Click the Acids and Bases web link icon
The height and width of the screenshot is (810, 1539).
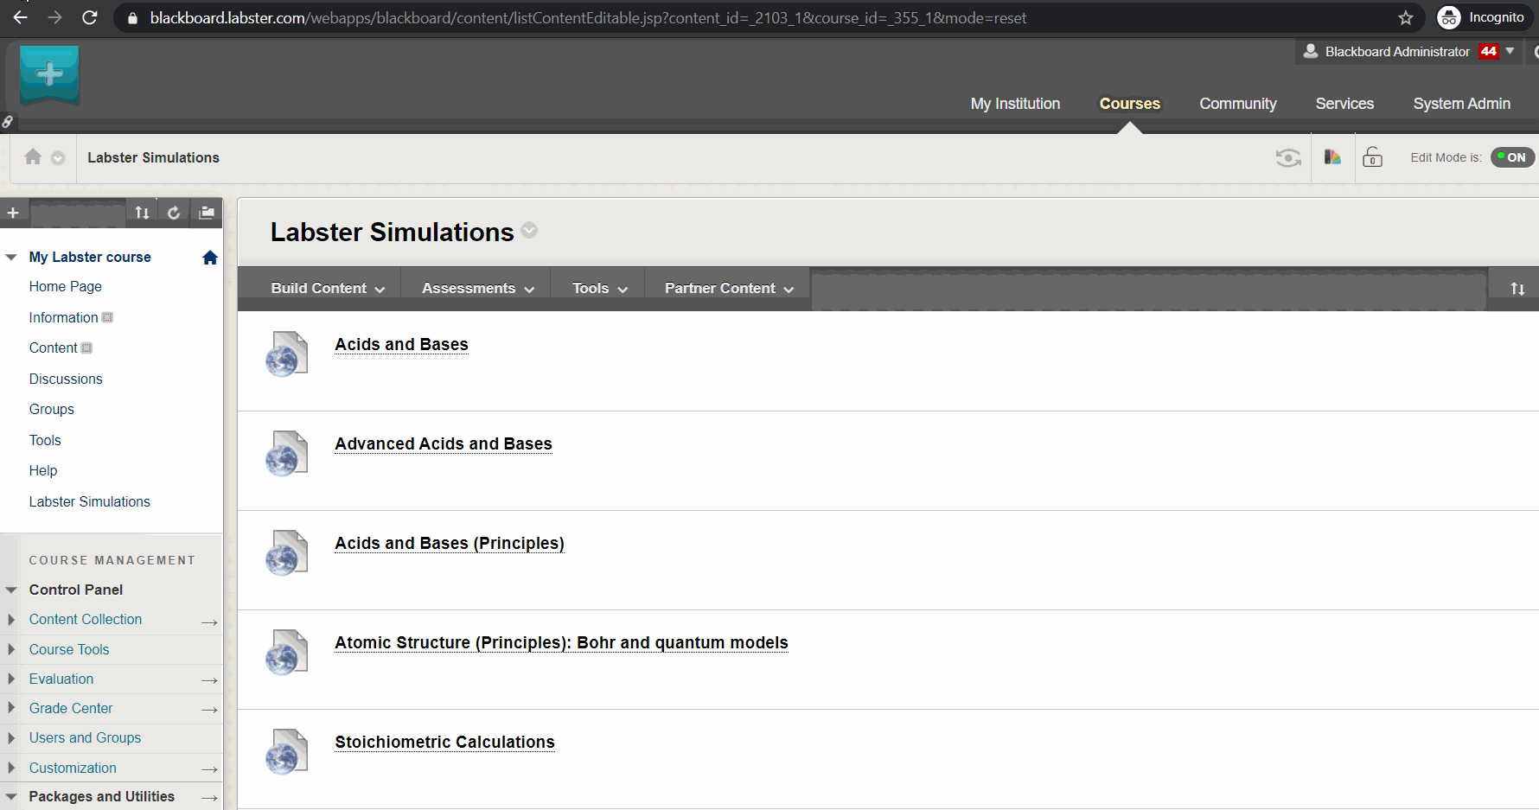click(286, 354)
